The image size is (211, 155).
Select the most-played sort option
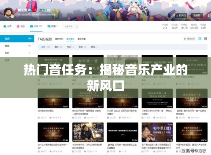point(70,39)
